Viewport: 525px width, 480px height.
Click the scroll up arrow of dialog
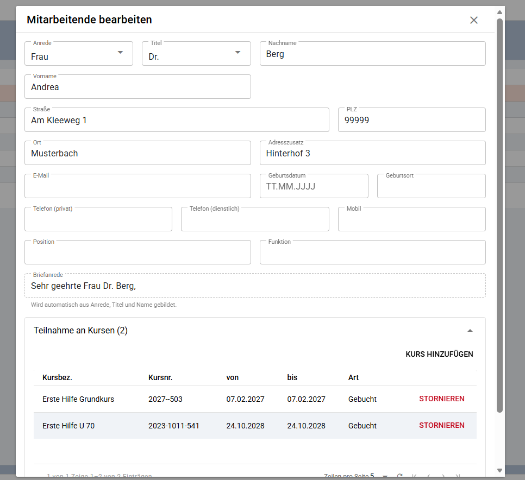pos(499,12)
